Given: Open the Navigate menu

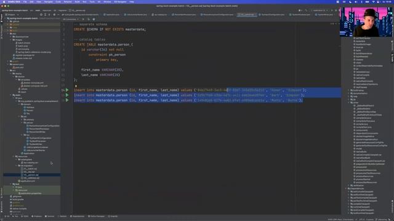Looking at the screenshot, I should click(49, 2).
